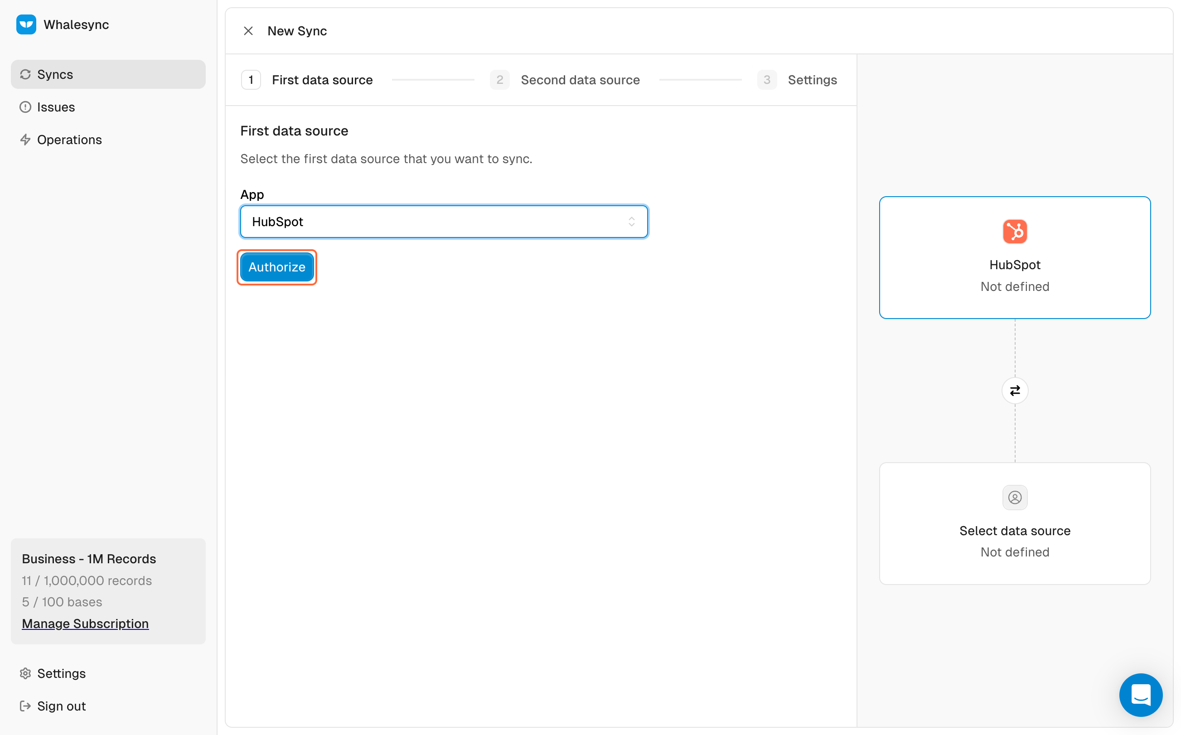Click the Whalesync logo icon
This screenshot has height=735, width=1181.
(x=26, y=24)
